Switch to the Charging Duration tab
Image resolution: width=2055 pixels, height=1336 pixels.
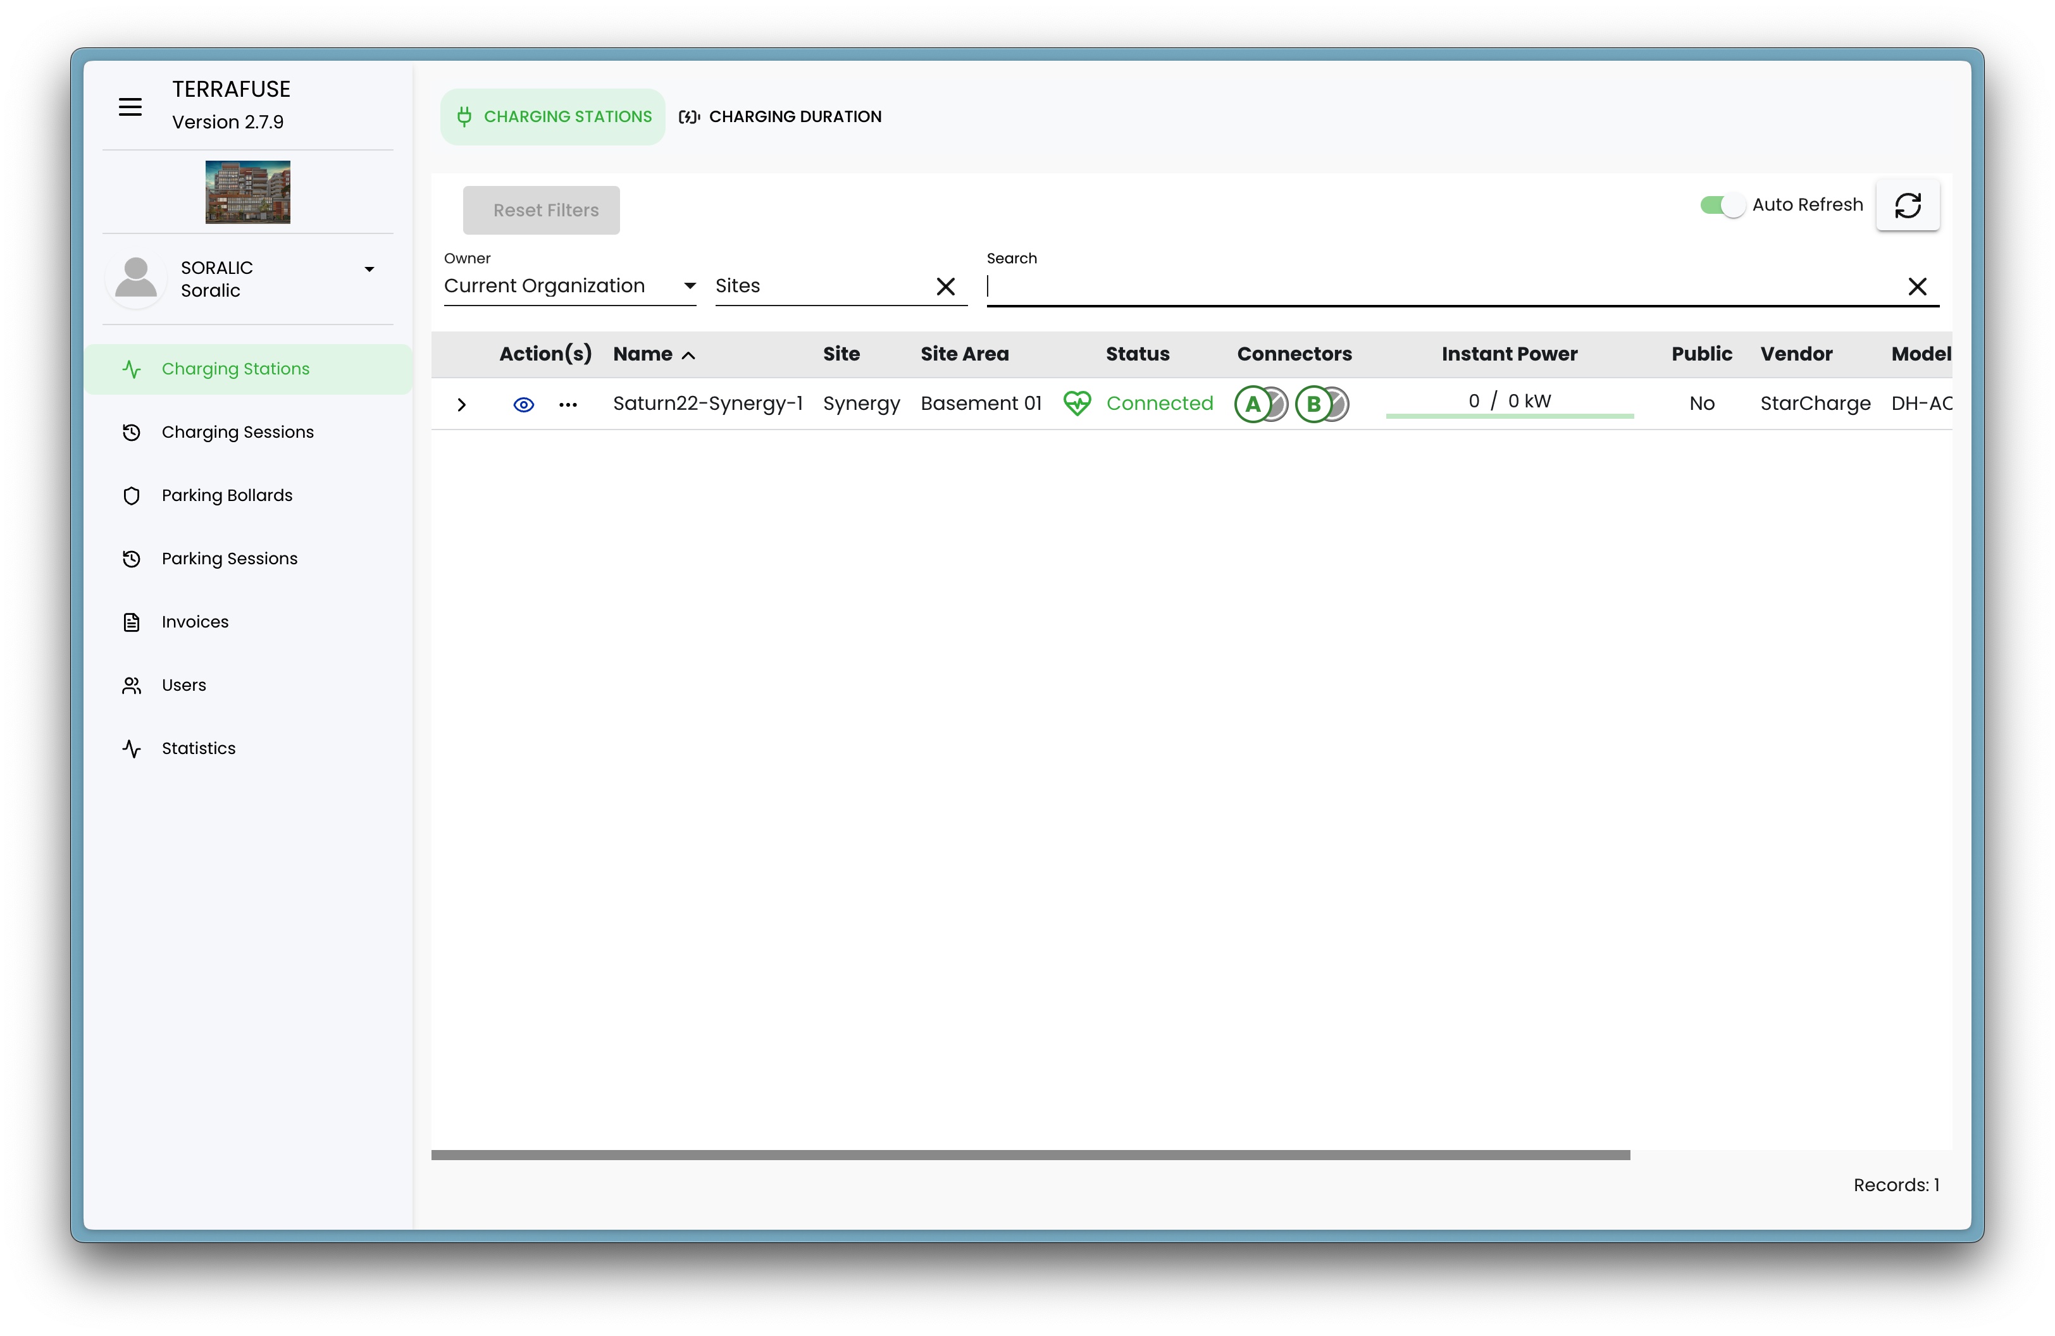pos(779,116)
